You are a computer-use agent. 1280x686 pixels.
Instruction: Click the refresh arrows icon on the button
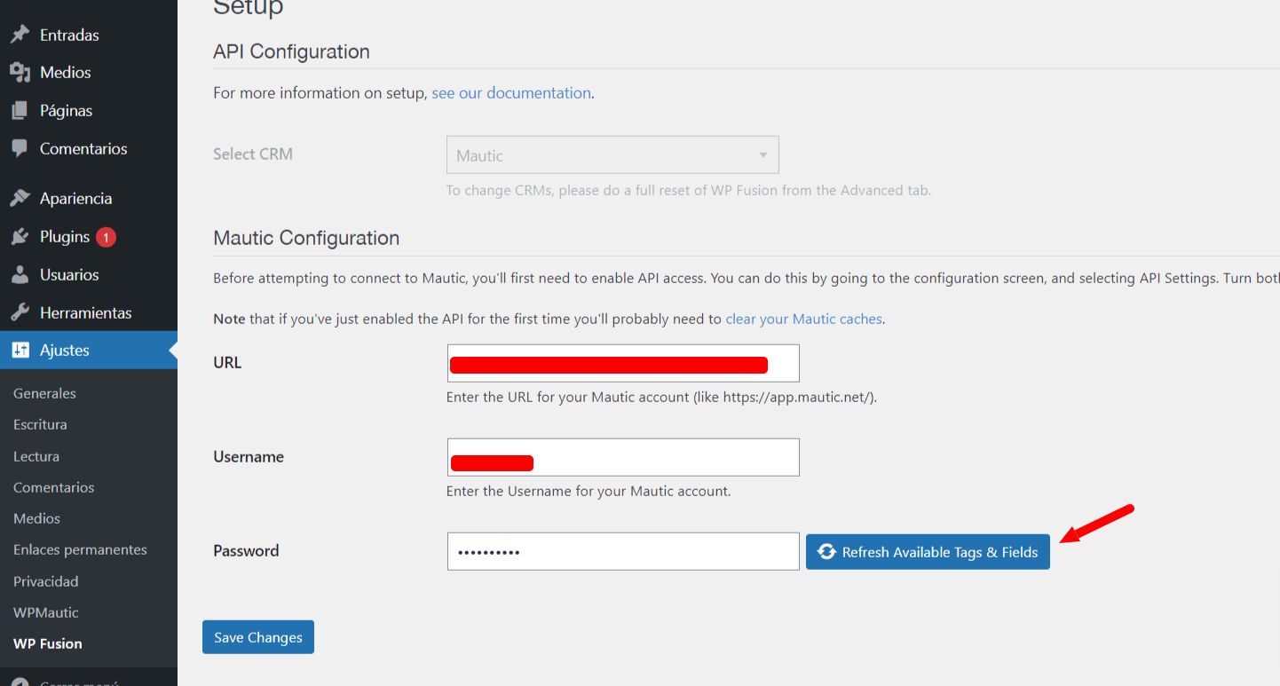pyautogui.click(x=826, y=551)
